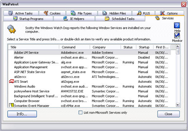Click the ati2sgag.exe command cell
Screen dimensions: 188x131
(x=70, y=82)
